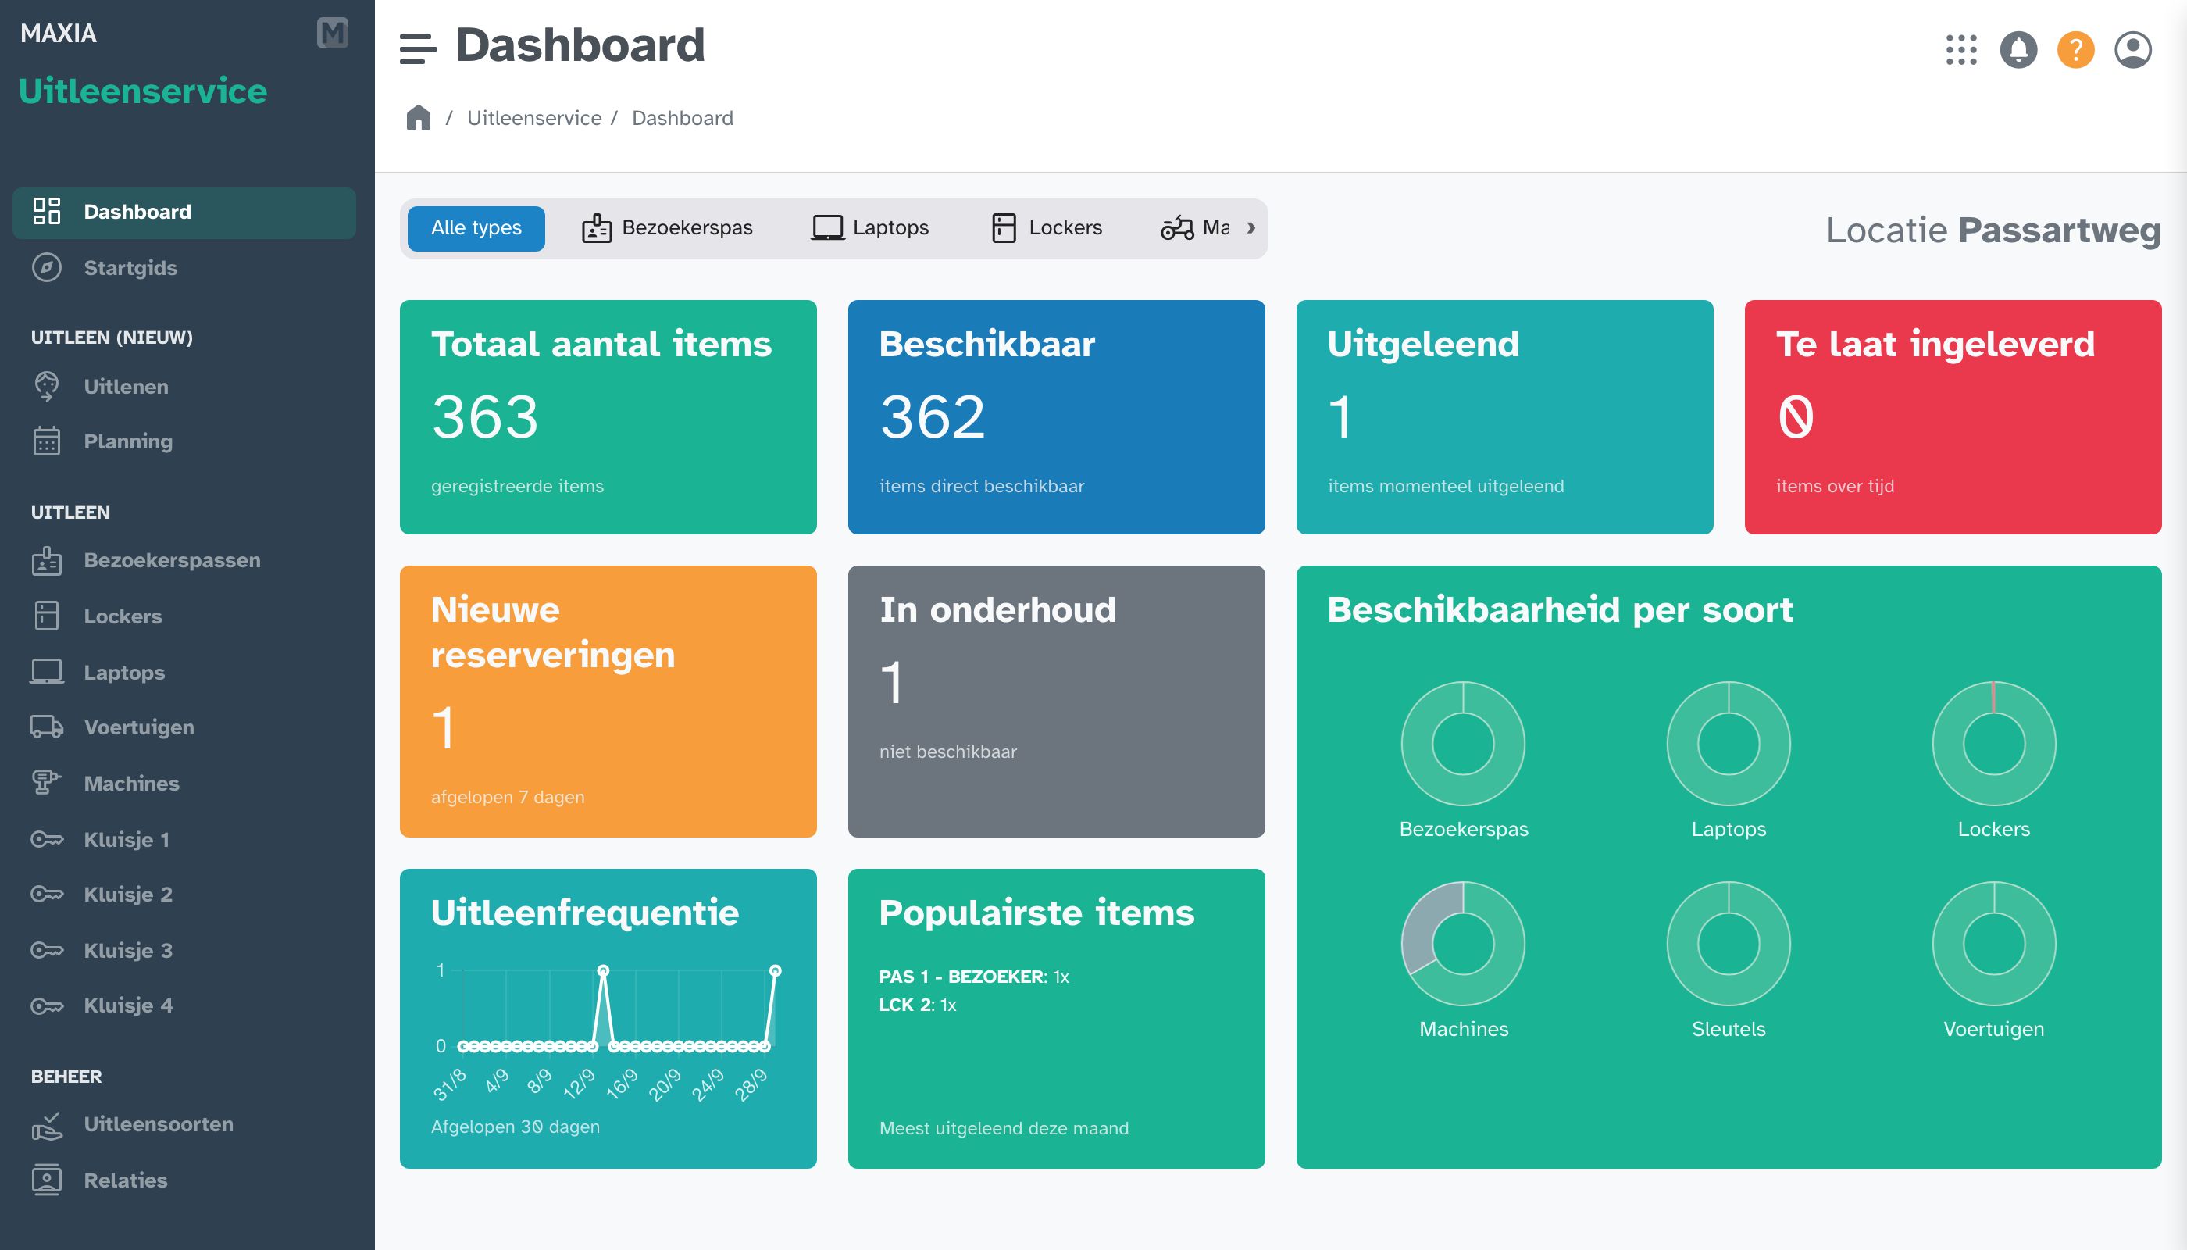Image resolution: width=2187 pixels, height=1250 pixels.
Task: Open the Te laat ingeleverd card
Action: pos(1953,416)
